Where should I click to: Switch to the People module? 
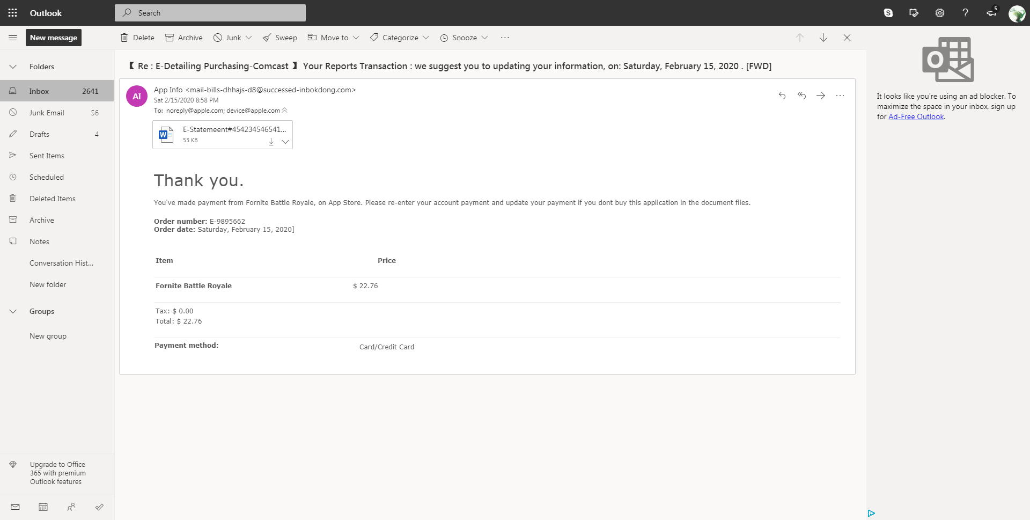[71, 507]
